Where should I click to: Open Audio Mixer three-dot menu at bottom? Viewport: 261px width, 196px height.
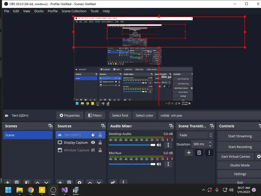click(x=123, y=182)
